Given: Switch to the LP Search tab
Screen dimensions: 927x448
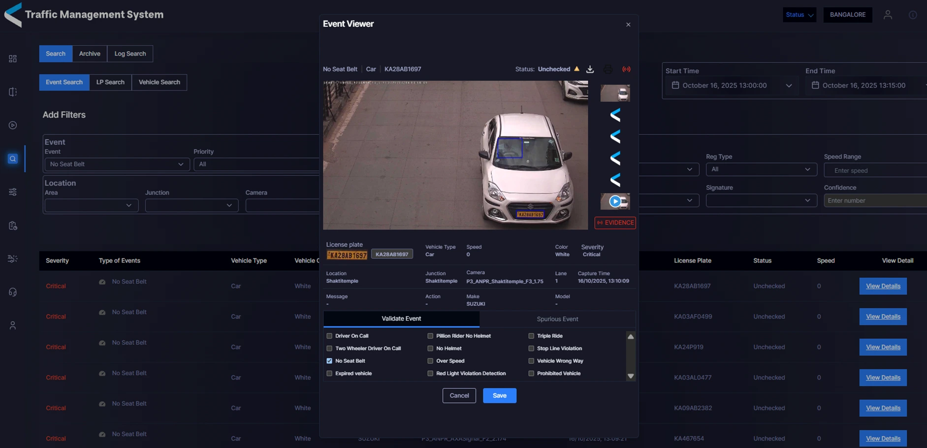Looking at the screenshot, I should pos(110,82).
